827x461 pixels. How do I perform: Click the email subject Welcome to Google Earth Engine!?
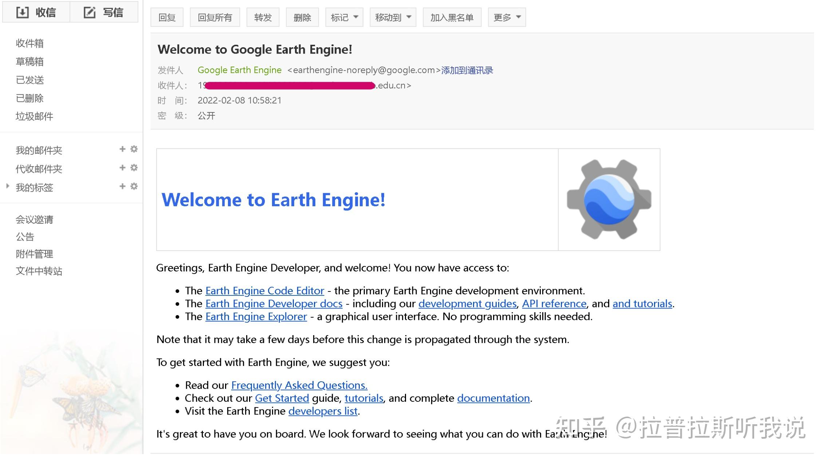[255, 49]
